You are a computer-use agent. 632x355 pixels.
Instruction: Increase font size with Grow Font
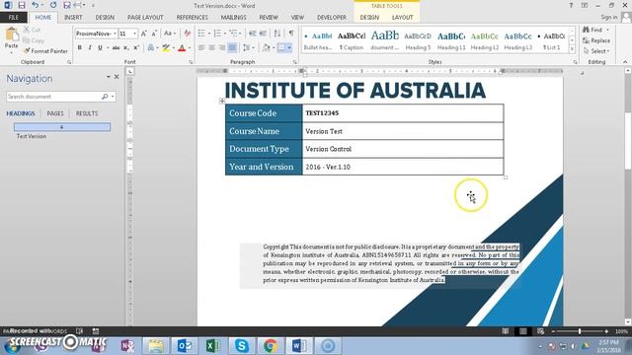pyautogui.click(x=144, y=34)
